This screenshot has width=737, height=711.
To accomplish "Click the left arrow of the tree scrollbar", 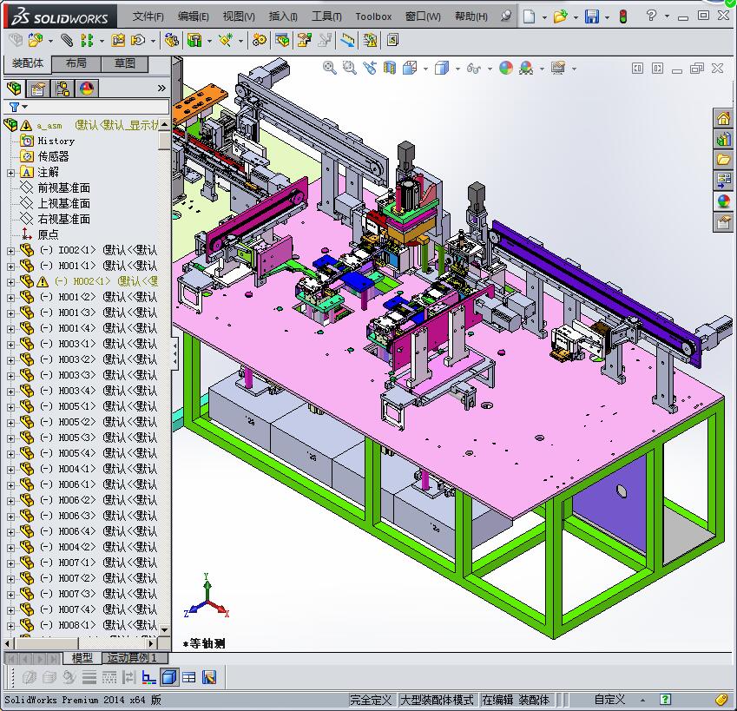I will (x=8, y=643).
